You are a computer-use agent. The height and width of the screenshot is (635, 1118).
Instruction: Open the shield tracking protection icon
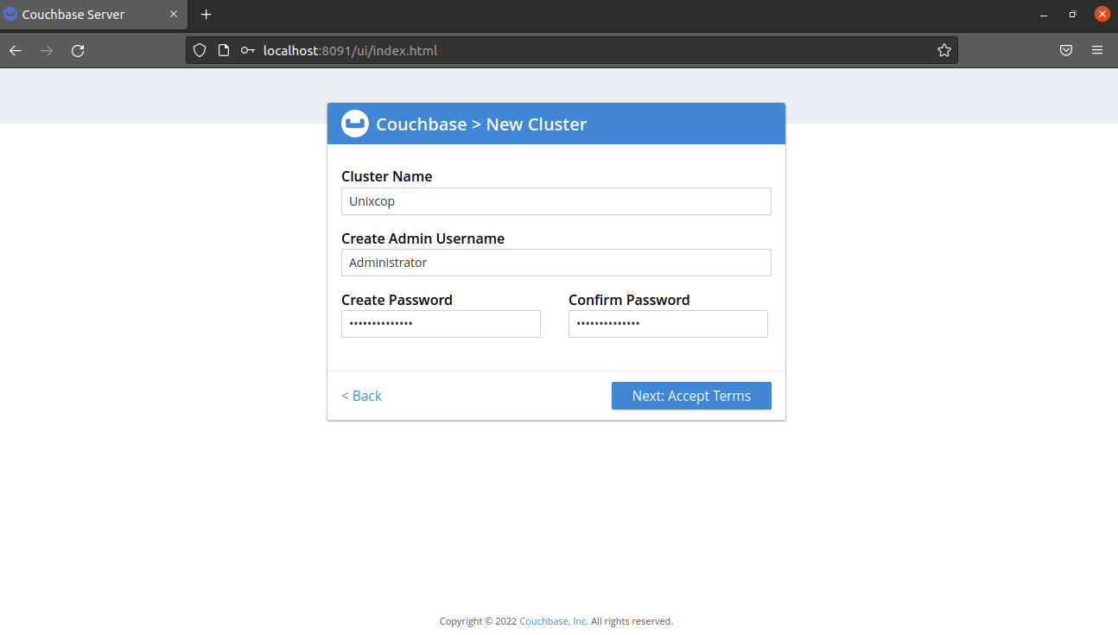200,51
